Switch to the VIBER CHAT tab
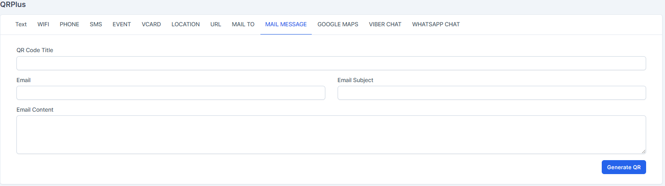The image size is (665, 186). tap(385, 24)
